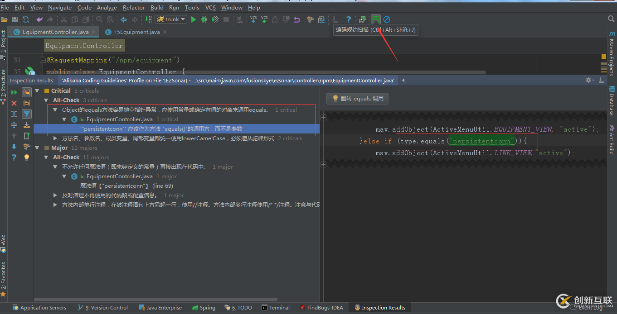Open the 9: Version Control tool window
The image size is (617, 314).
click(103, 308)
